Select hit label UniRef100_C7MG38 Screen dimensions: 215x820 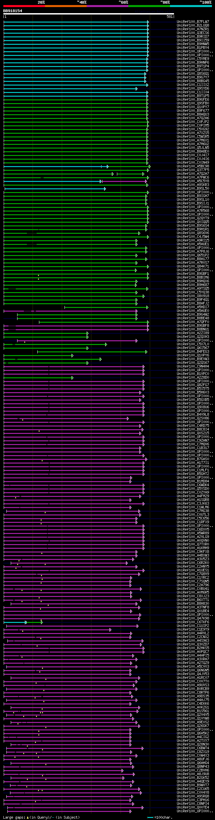pyautogui.click(x=193, y=511)
